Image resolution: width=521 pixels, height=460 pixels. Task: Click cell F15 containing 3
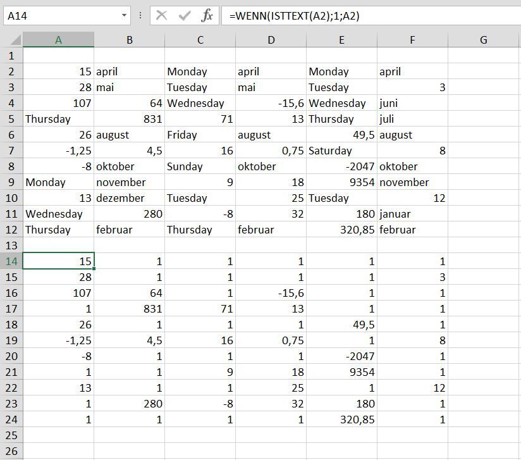tap(413, 277)
